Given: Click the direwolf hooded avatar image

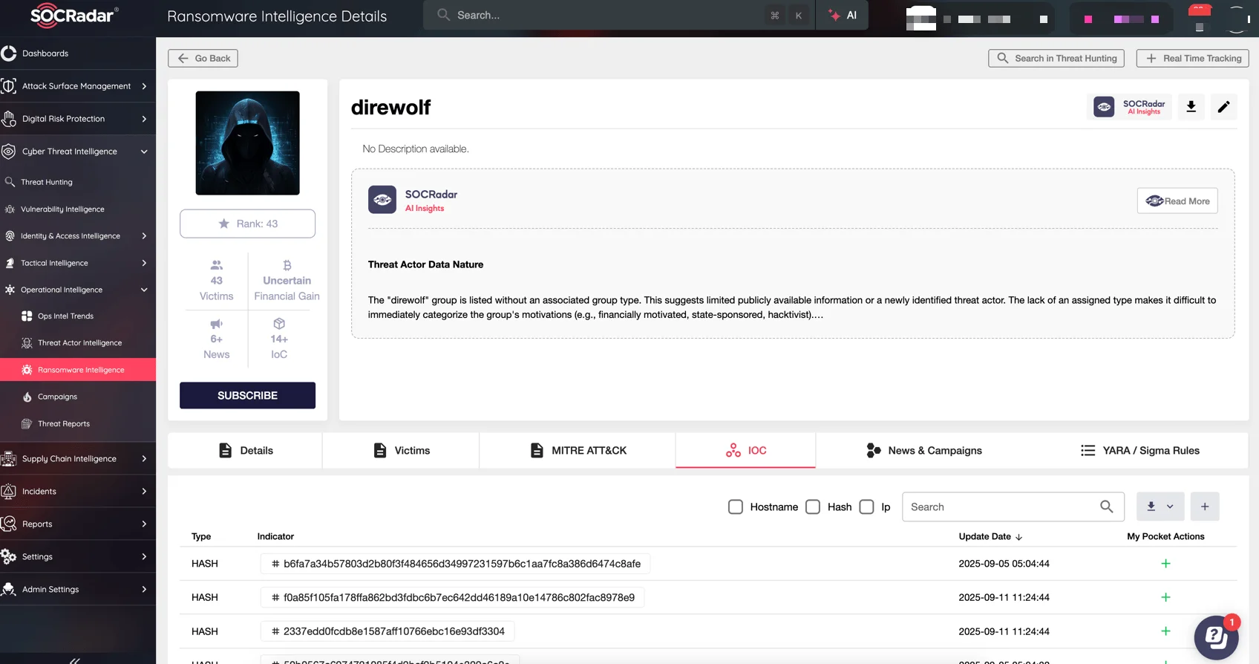Looking at the screenshot, I should coord(247,143).
